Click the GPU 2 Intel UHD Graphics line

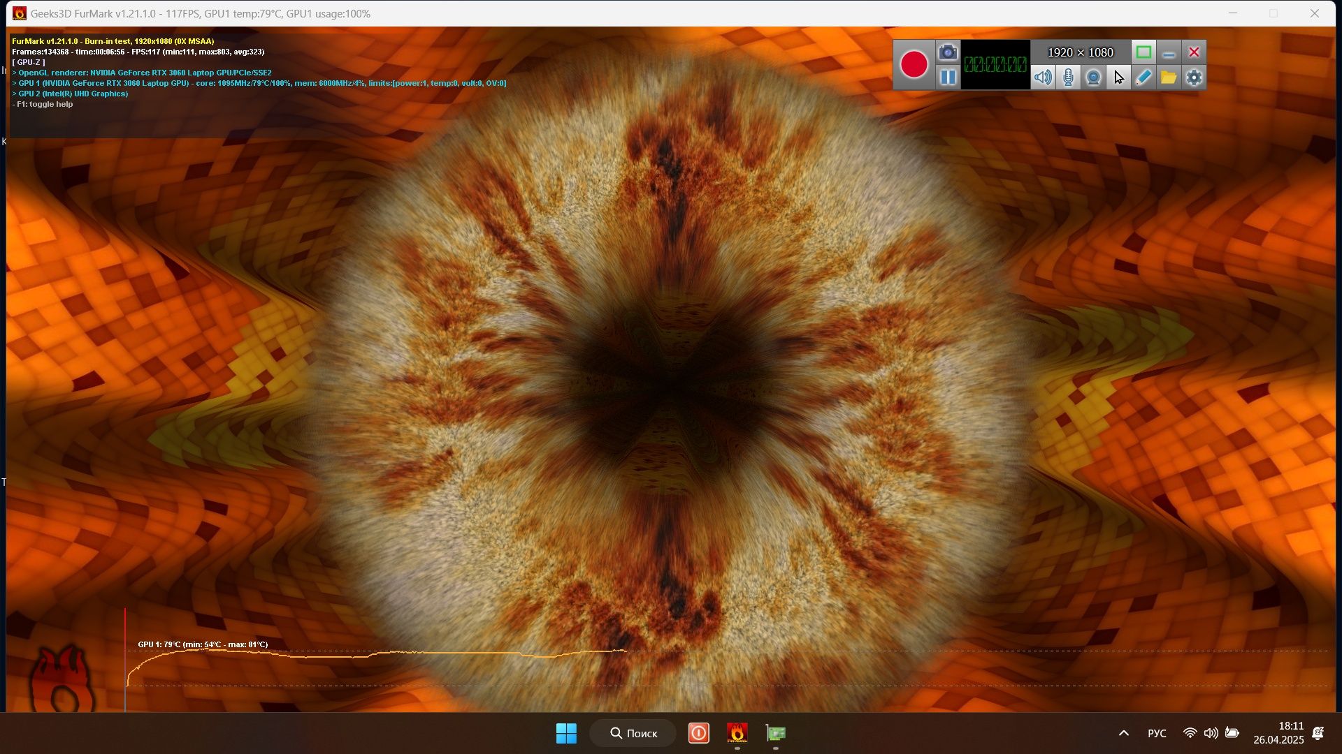point(70,94)
